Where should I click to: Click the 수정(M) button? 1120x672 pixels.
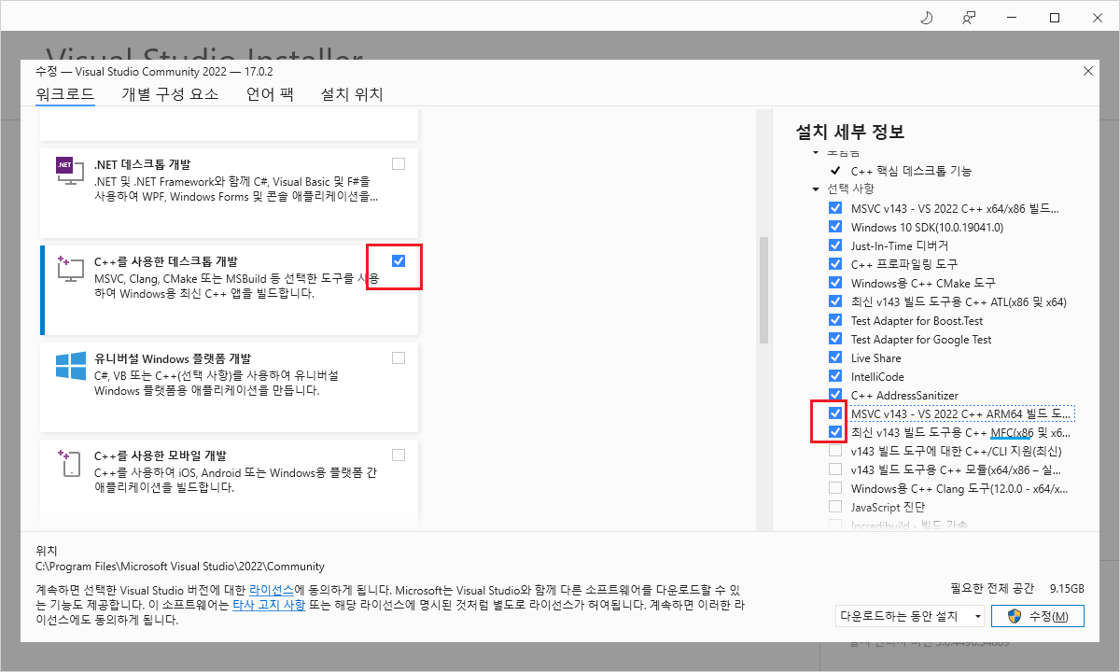point(1038,616)
